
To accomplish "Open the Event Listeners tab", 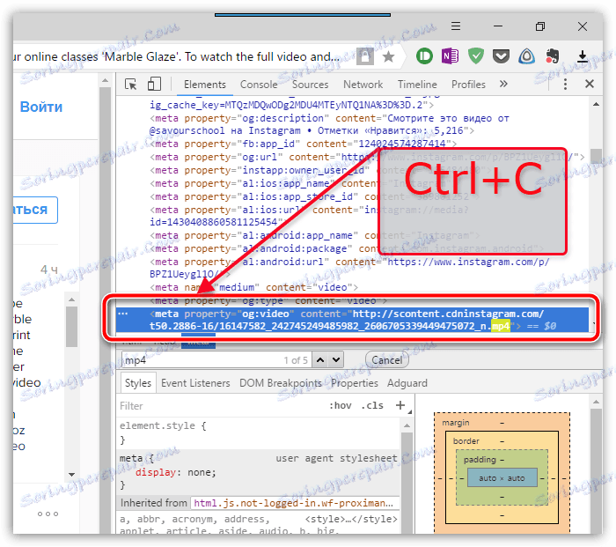I will pos(195,383).
